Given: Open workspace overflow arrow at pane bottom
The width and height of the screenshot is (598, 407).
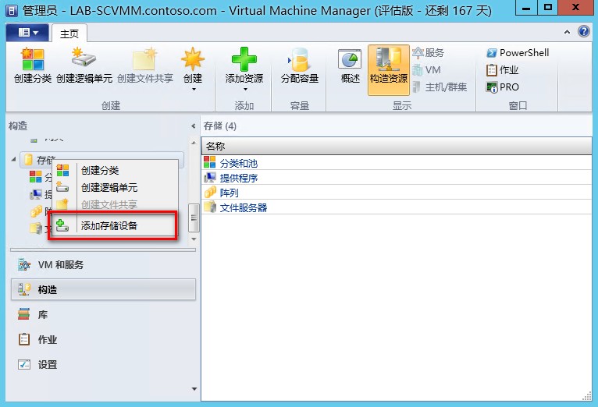Looking at the screenshot, I should click(x=194, y=389).
